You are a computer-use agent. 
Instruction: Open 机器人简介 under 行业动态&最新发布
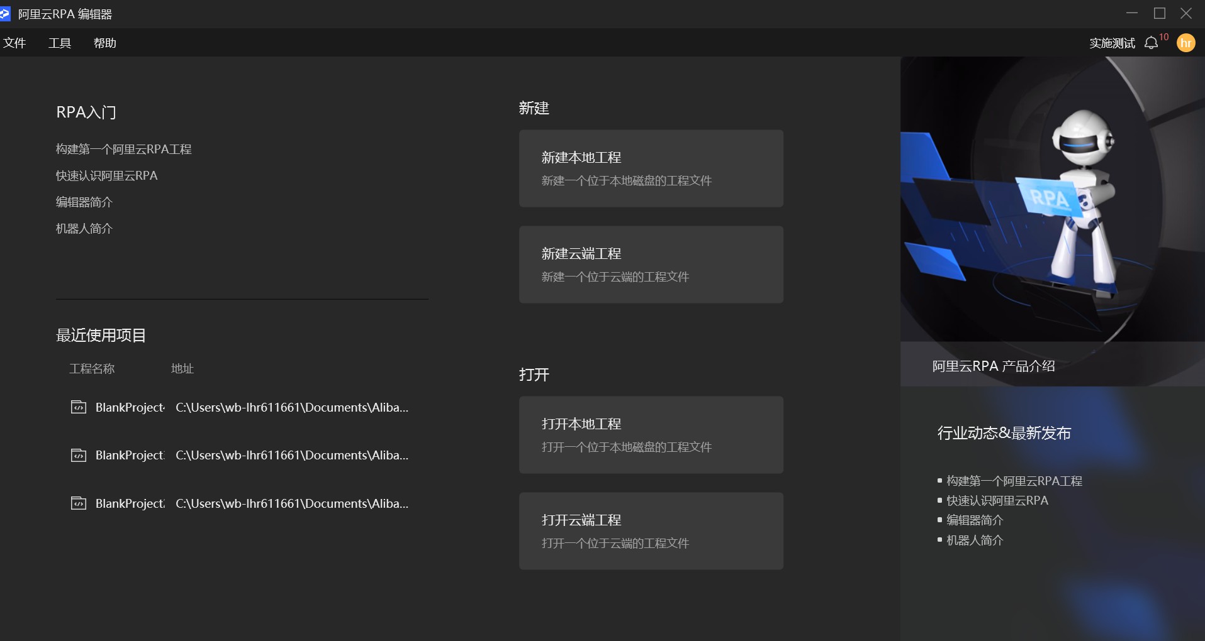point(975,540)
